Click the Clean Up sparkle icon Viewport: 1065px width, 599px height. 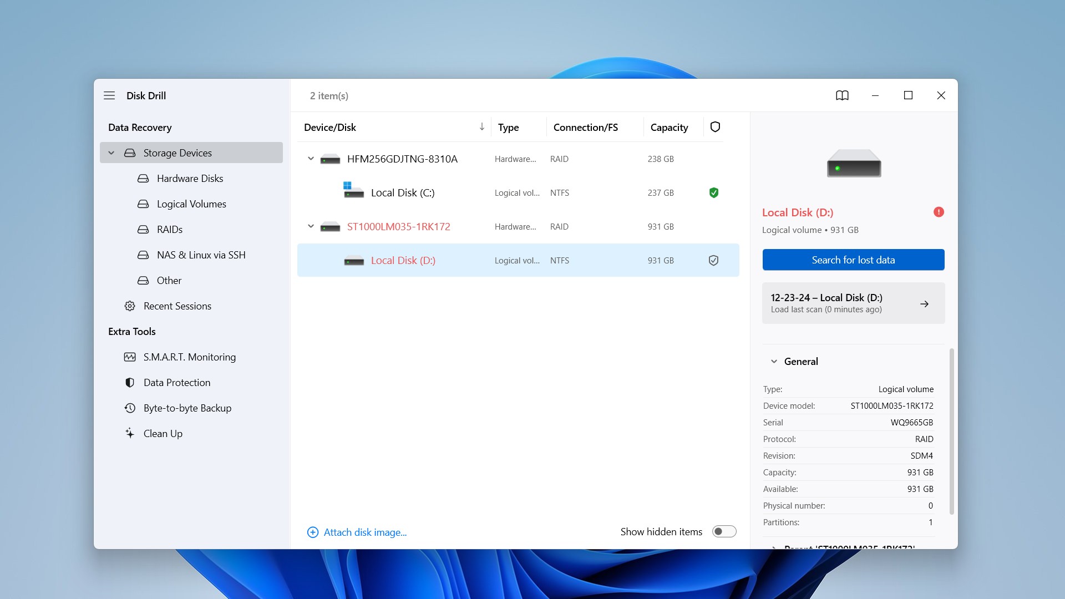click(x=130, y=433)
